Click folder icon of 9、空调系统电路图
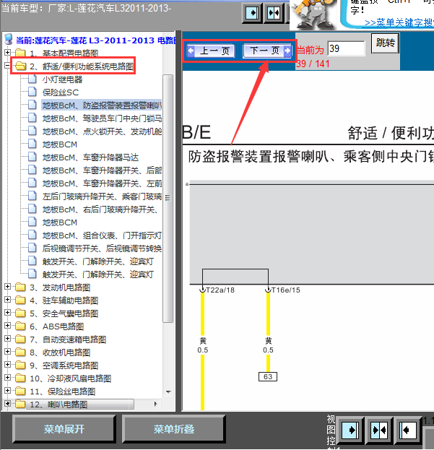The width and height of the screenshot is (434, 450). coord(20,365)
